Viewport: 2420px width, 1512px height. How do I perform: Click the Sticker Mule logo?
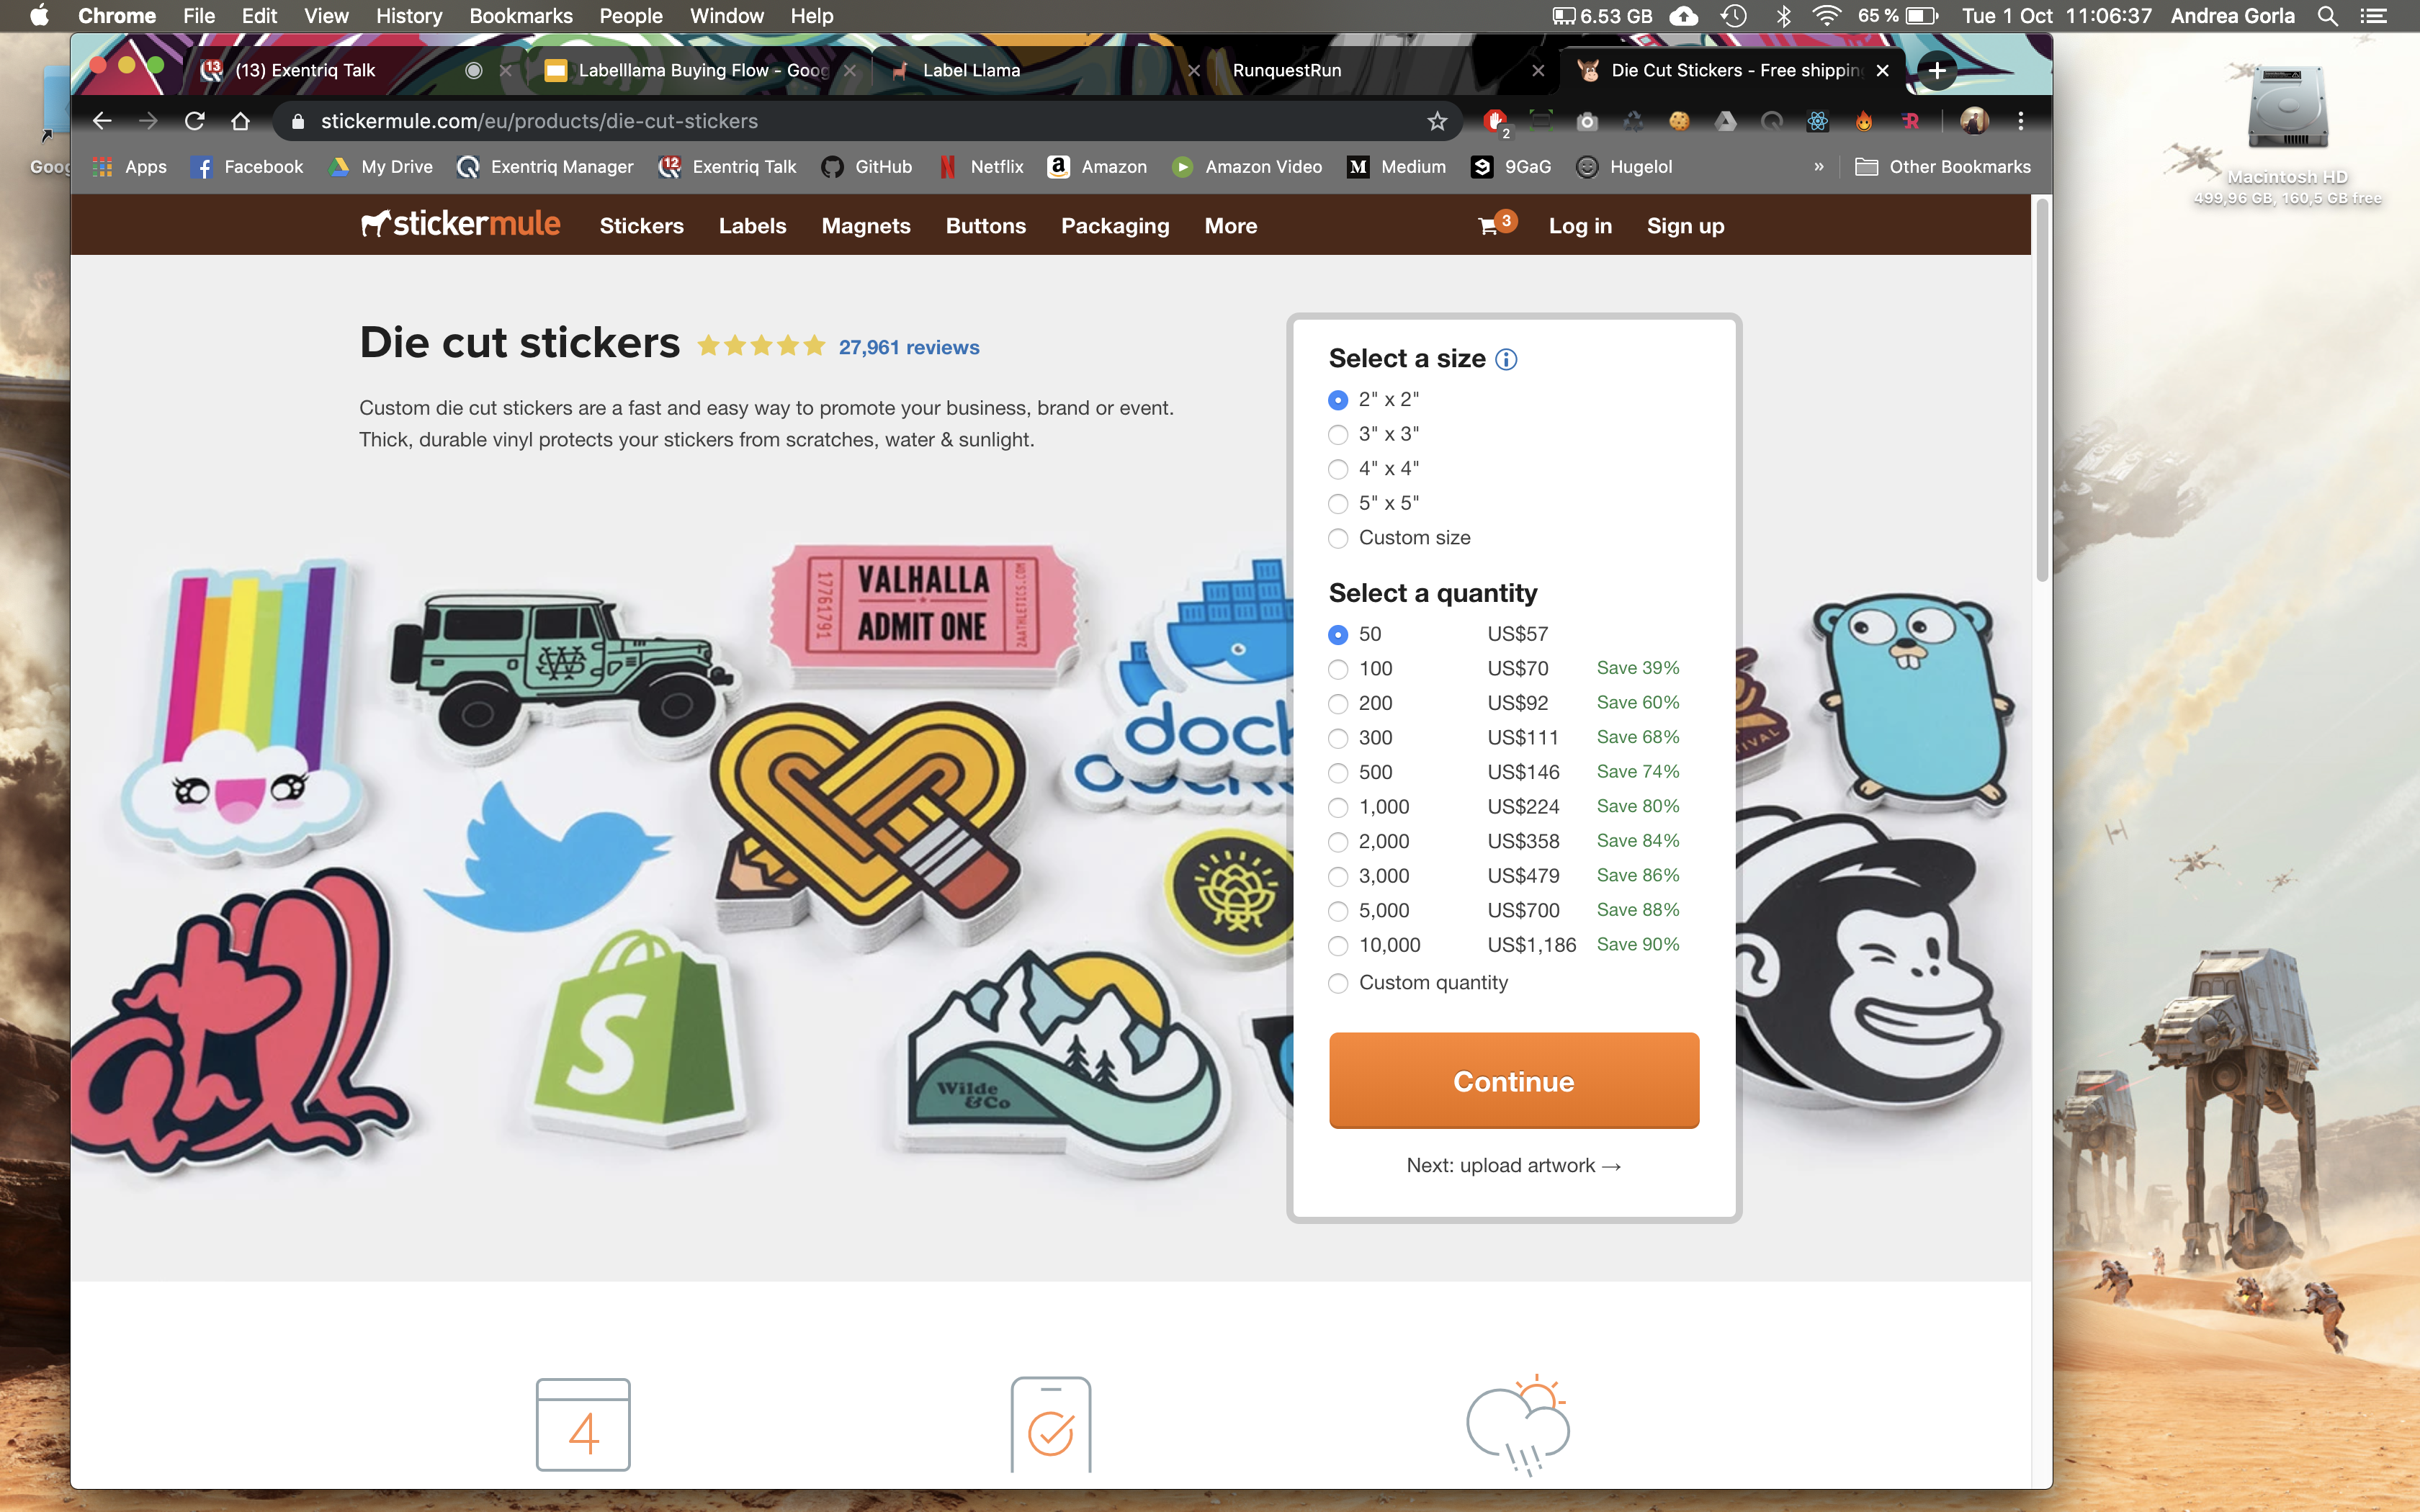(461, 224)
